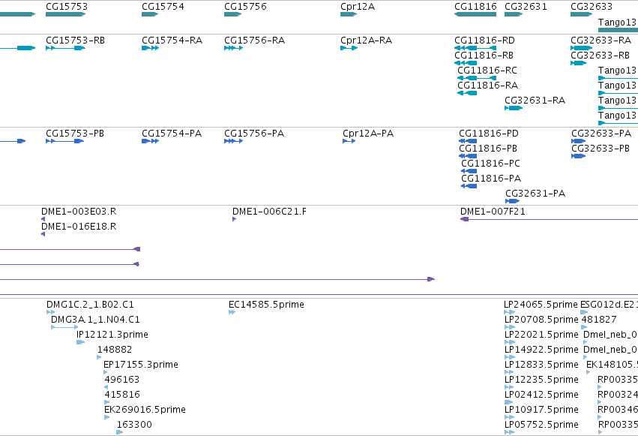Click the CG15756-PA protein glyph
The width and height of the screenshot is (638, 436).
(234, 141)
